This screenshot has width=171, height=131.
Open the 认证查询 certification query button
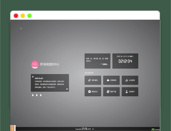(x=130, y=80)
